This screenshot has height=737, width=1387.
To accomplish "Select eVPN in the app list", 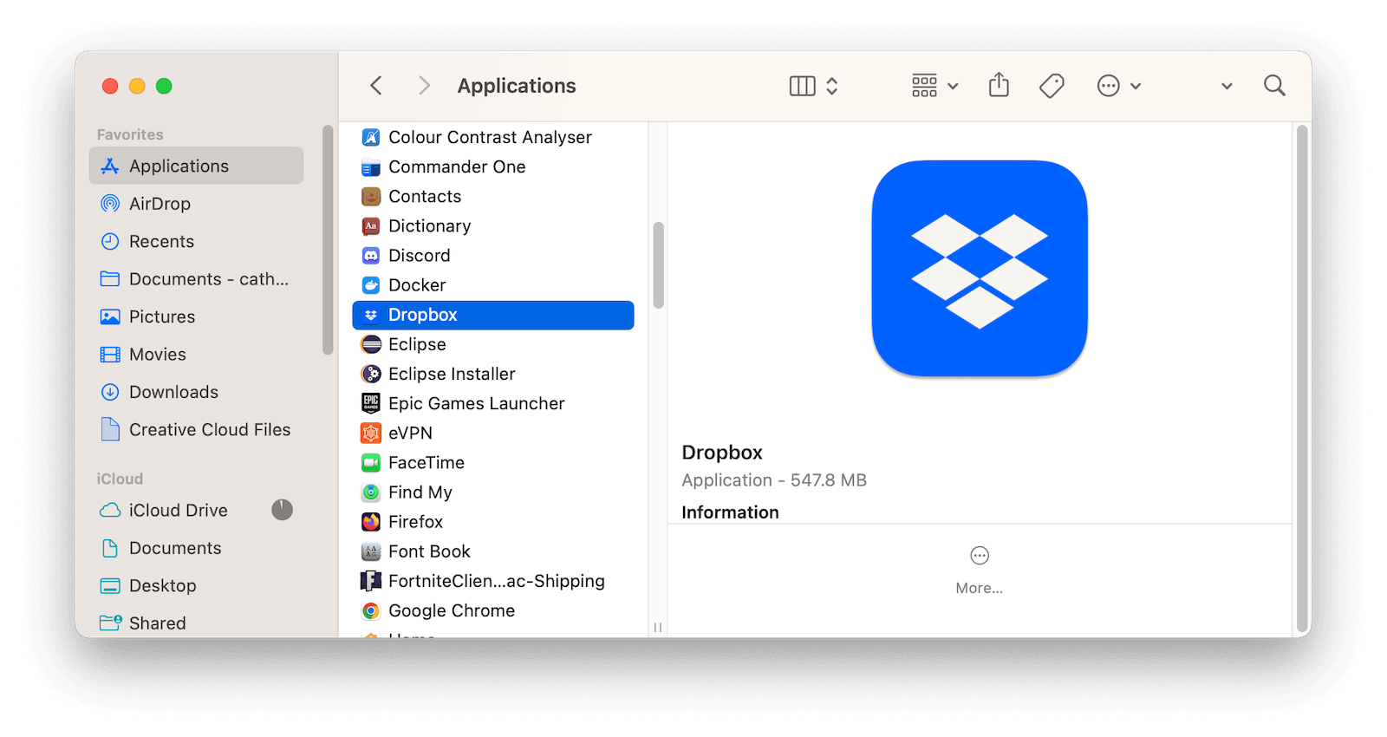I will [493, 433].
